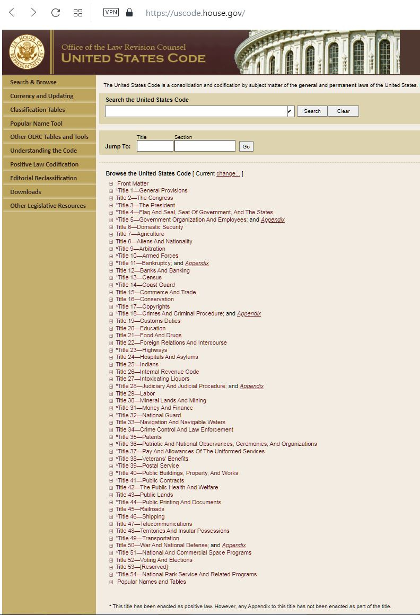Expand Title 35—Patents
Viewport: 420px width, 615px height.
coord(111,437)
